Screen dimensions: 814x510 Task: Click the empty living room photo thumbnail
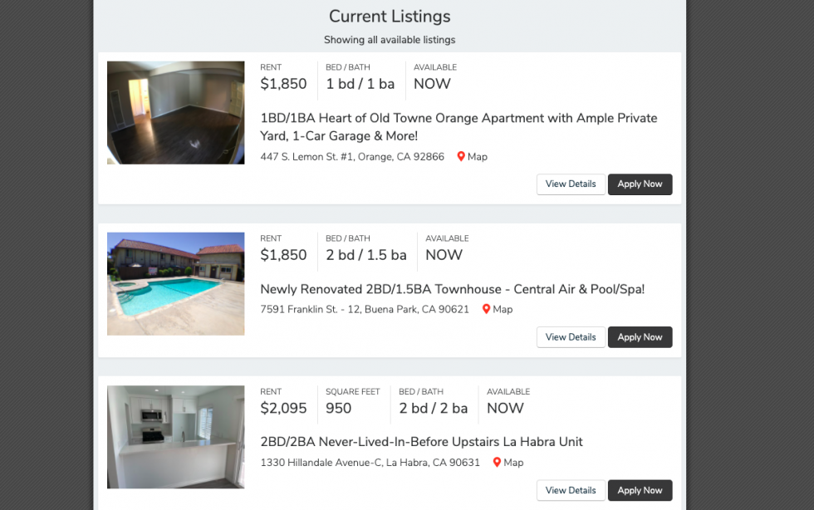pos(175,112)
